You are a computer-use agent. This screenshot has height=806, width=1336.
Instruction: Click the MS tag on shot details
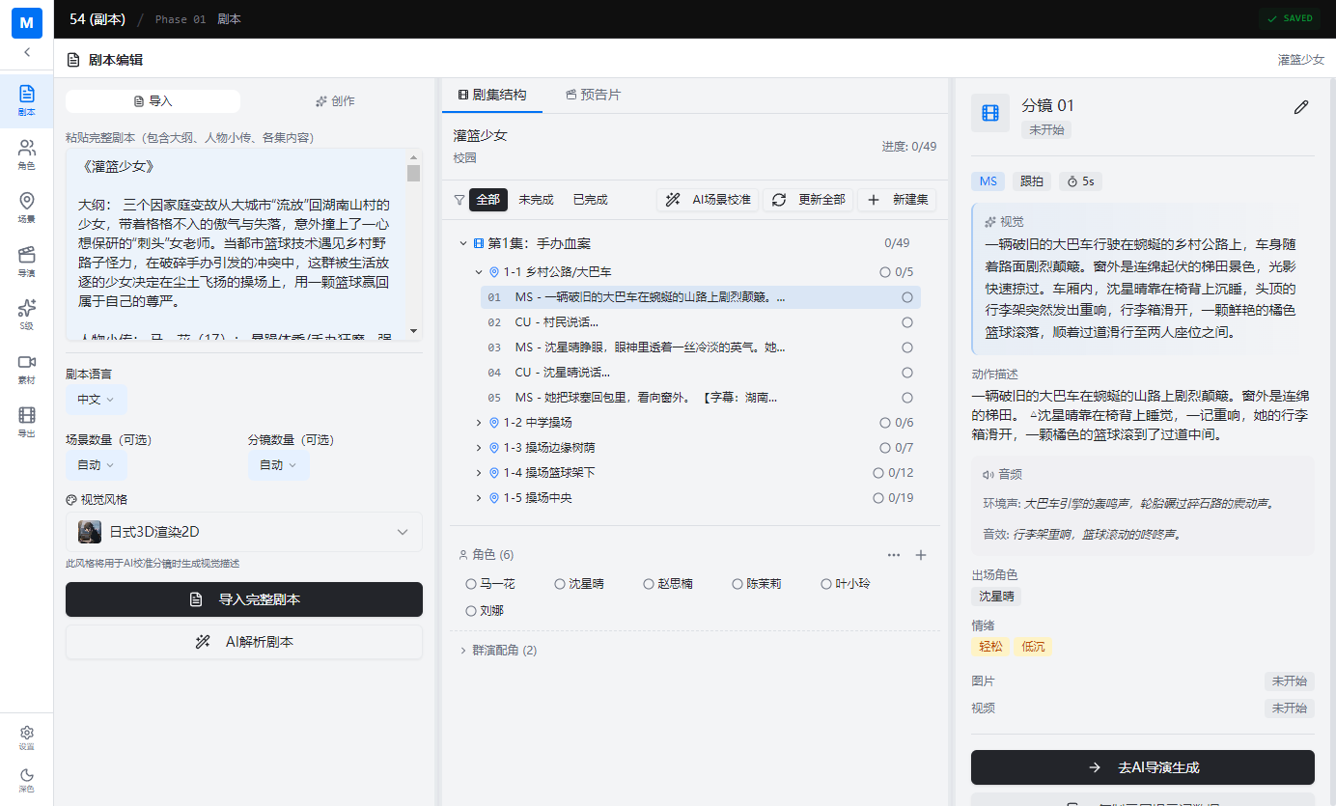coord(988,181)
